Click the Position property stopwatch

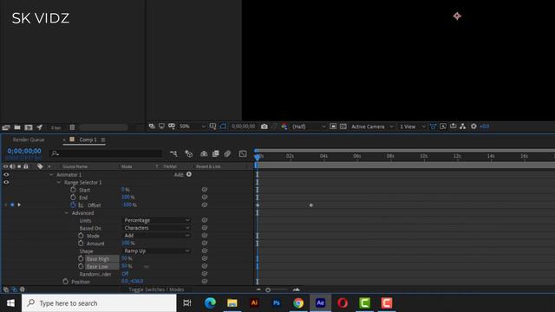click(65, 282)
